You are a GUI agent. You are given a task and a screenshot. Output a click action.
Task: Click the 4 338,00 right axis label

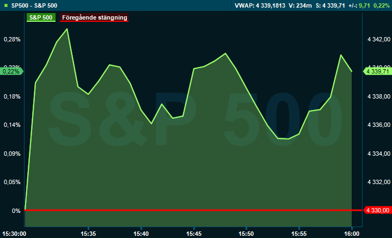coord(379,96)
